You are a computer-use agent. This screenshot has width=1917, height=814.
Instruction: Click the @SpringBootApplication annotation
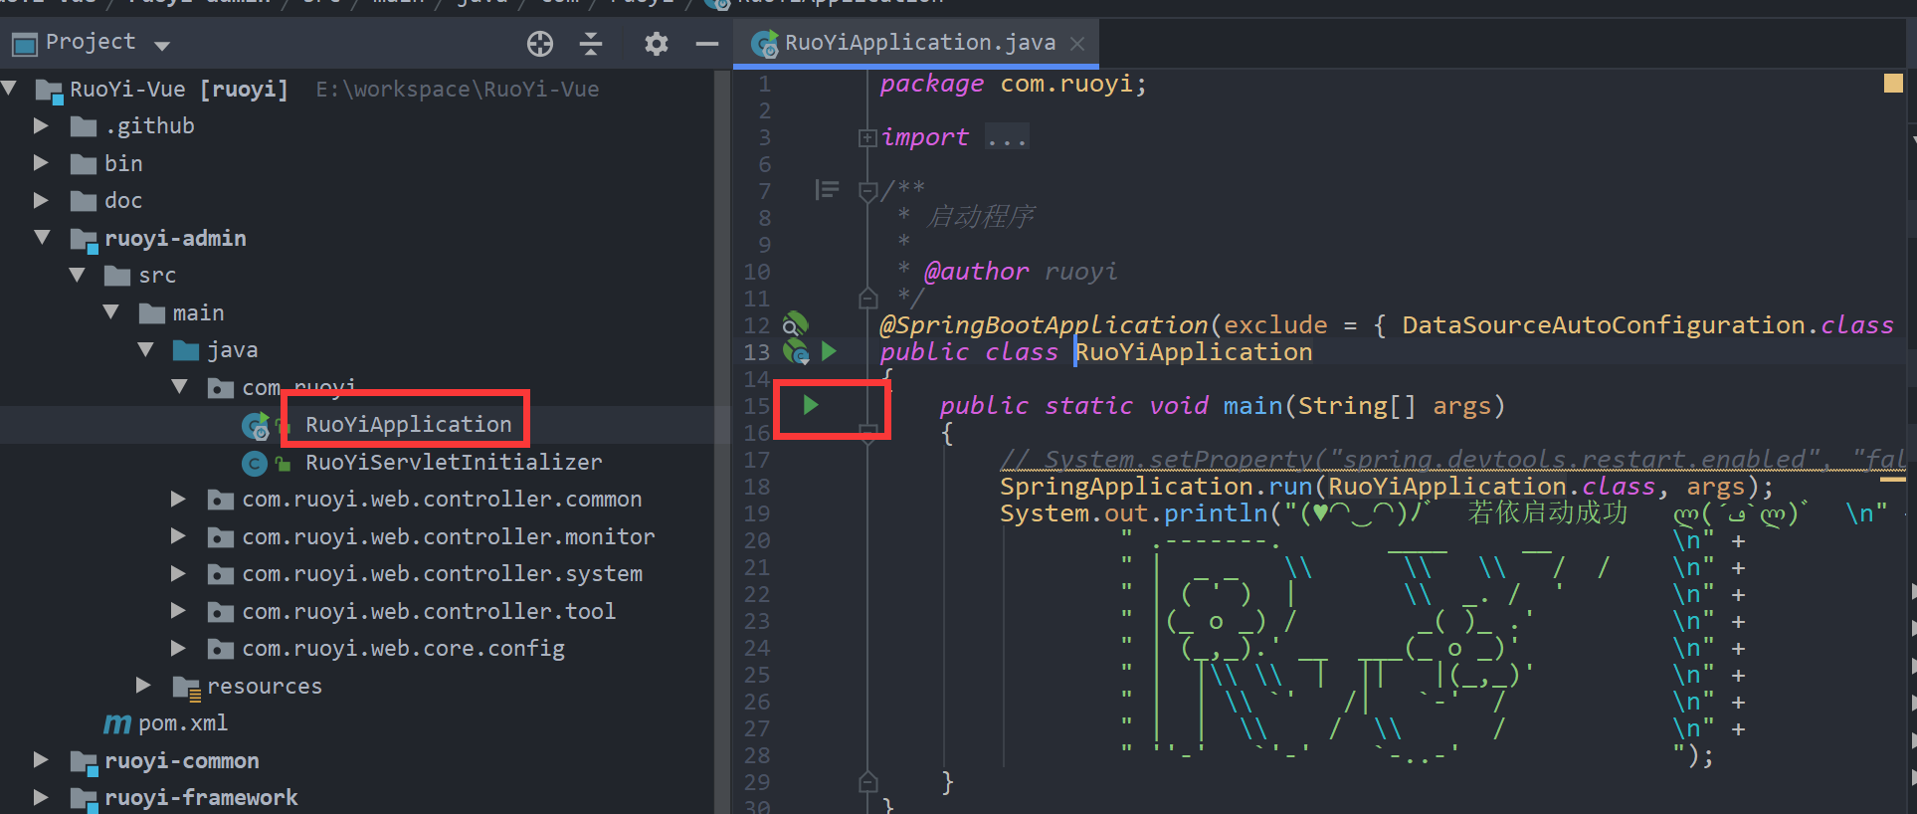1044,325
